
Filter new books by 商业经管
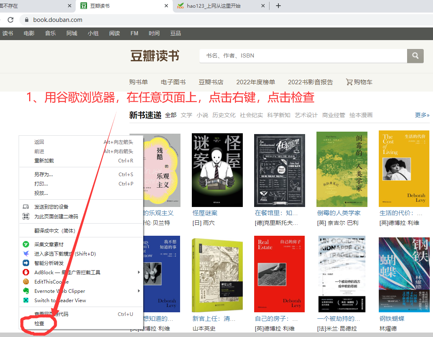[333, 115]
